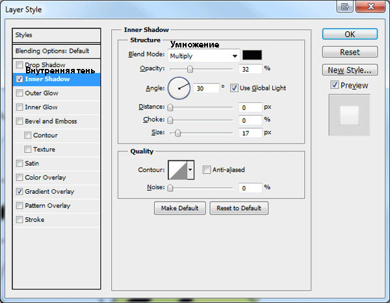Viewport: 390px width, 303px height.
Task: Enable the Drop Shadow checkbox
Action: click(x=19, y=65)
